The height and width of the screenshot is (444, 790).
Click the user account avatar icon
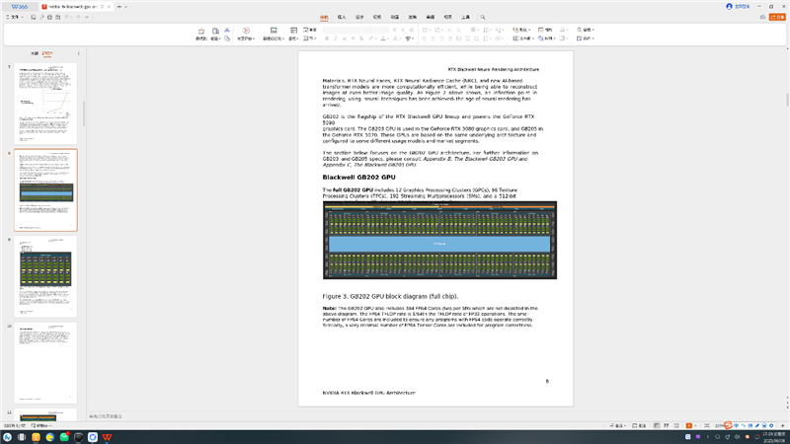tap(729, 7)
